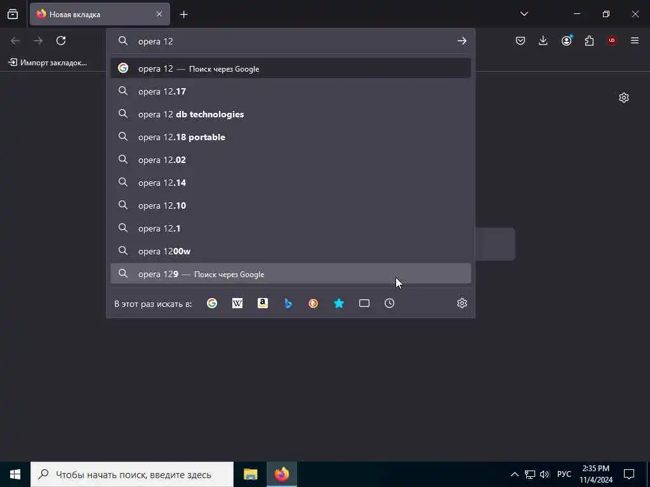The height and width of the screenshot is (487, 650).
Task: Open Pocket save icon in toolbar
Action: [521, 41]
